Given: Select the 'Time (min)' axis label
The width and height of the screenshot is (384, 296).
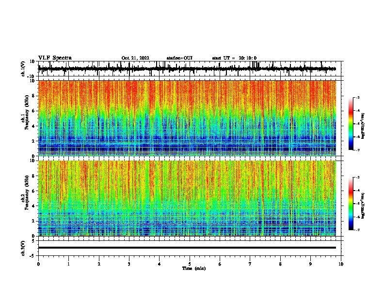Looking at the screenshot, I should [x=194, y=268].
